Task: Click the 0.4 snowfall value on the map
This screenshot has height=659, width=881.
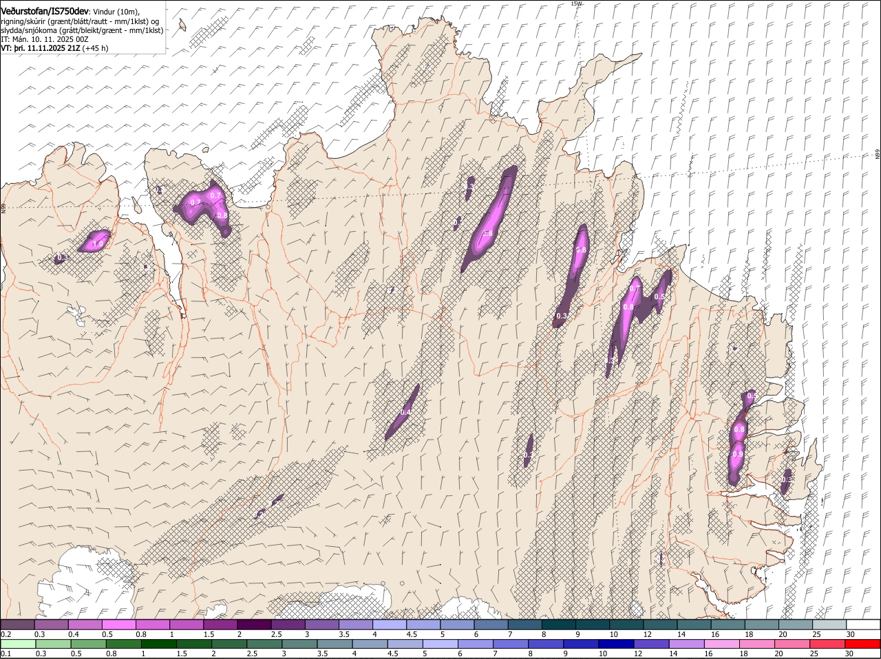Action: [406, 412]
